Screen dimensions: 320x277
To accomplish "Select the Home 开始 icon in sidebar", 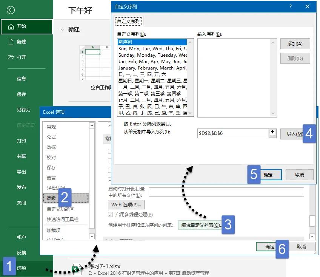I will pos(11,26).
